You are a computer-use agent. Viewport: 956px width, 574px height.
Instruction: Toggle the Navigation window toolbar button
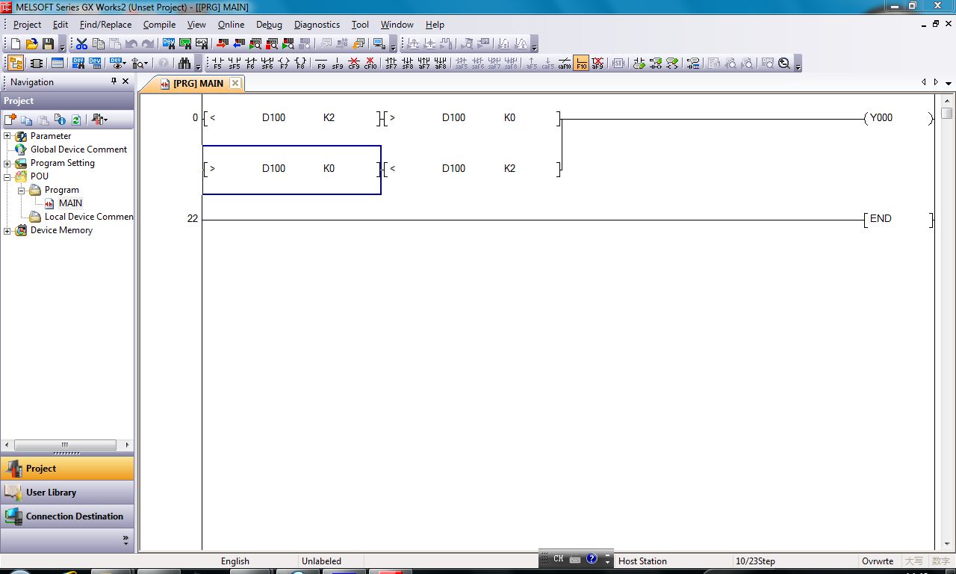coord(16,64)
